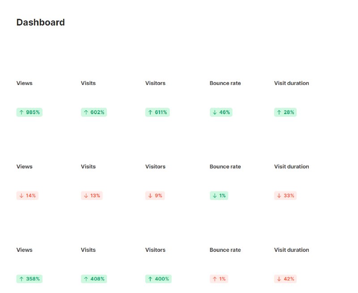Click the down arrow in the 46% badge
This screenshot has height=293, width=358.
(215, 112)
